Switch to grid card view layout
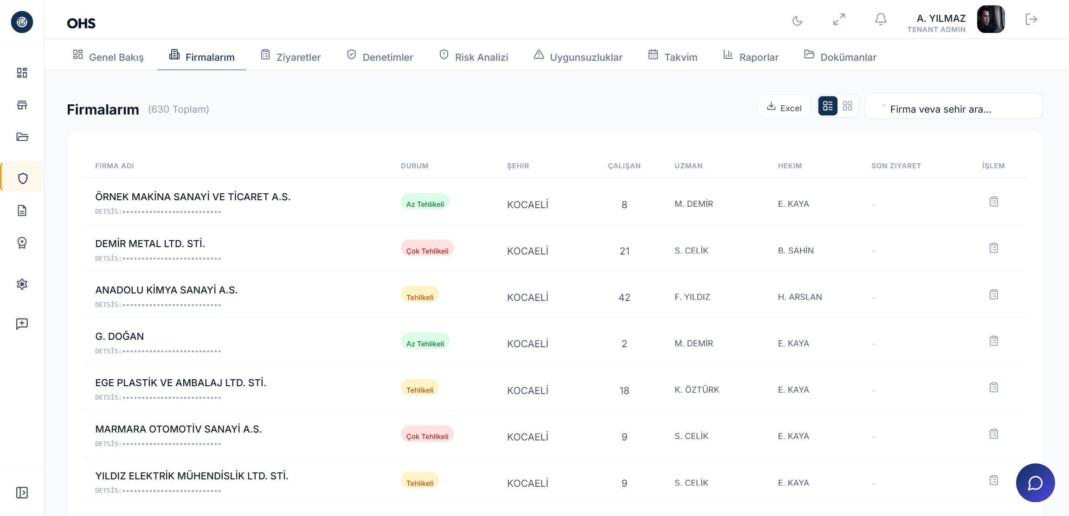This screenshot has height=516, width=1069. tap(847, 106)
